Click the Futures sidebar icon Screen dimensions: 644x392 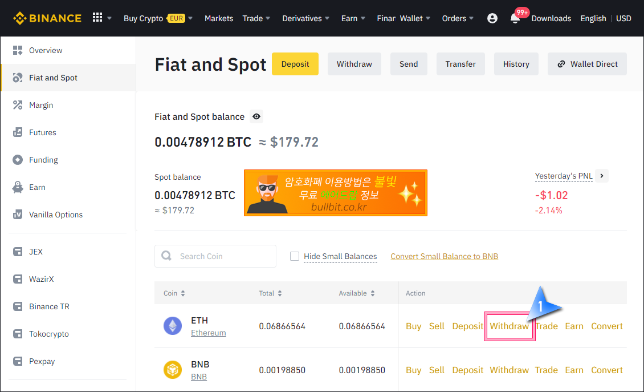click(18, 132)
